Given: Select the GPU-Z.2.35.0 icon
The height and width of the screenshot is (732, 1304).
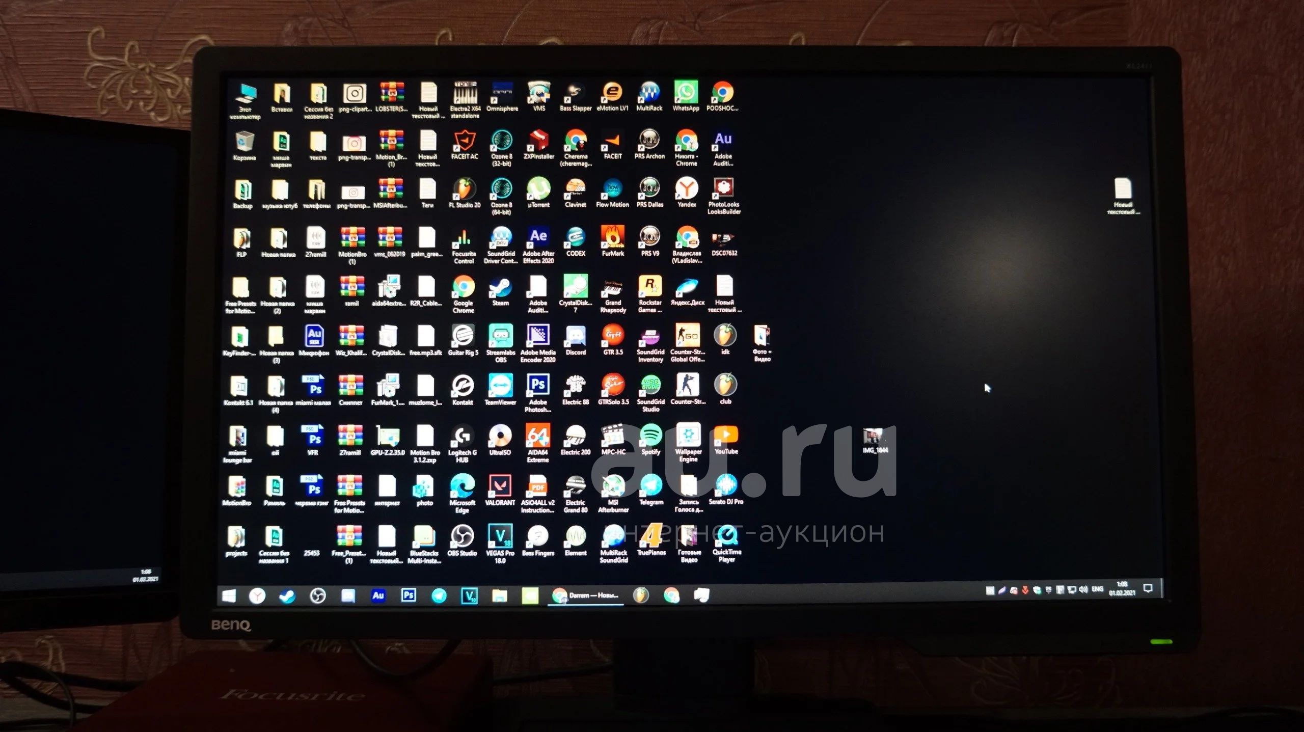Looking at the screenshot, I should tap(388, 441).
